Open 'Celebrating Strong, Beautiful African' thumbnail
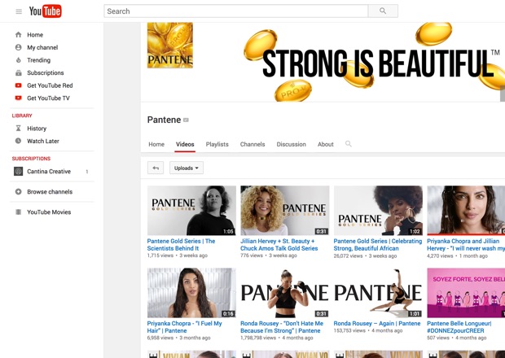The width and height of the screenshot is (505, 358). [378, 211]
